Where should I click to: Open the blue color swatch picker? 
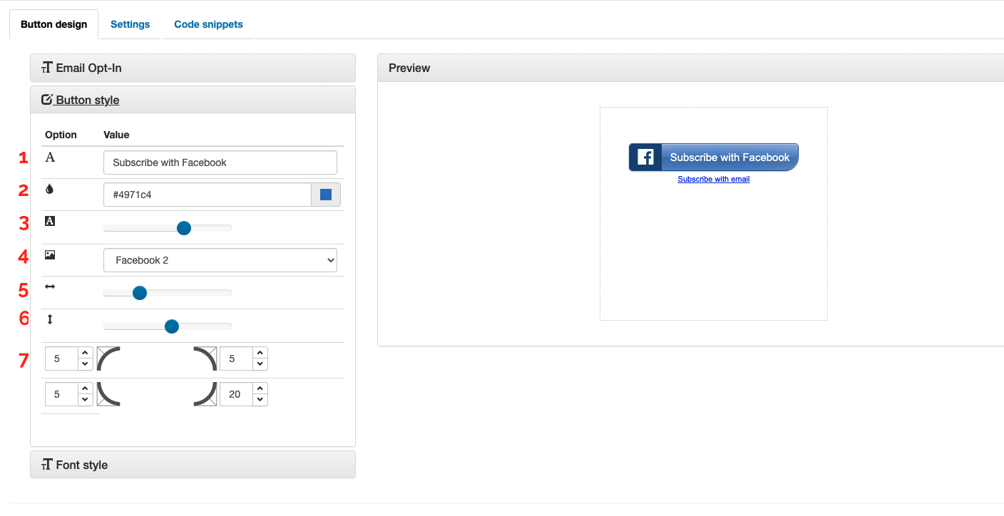[326, 195]
